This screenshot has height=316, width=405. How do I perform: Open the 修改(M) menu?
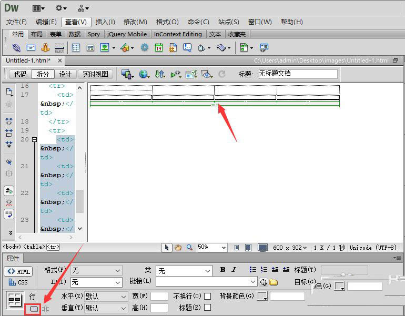135,22
